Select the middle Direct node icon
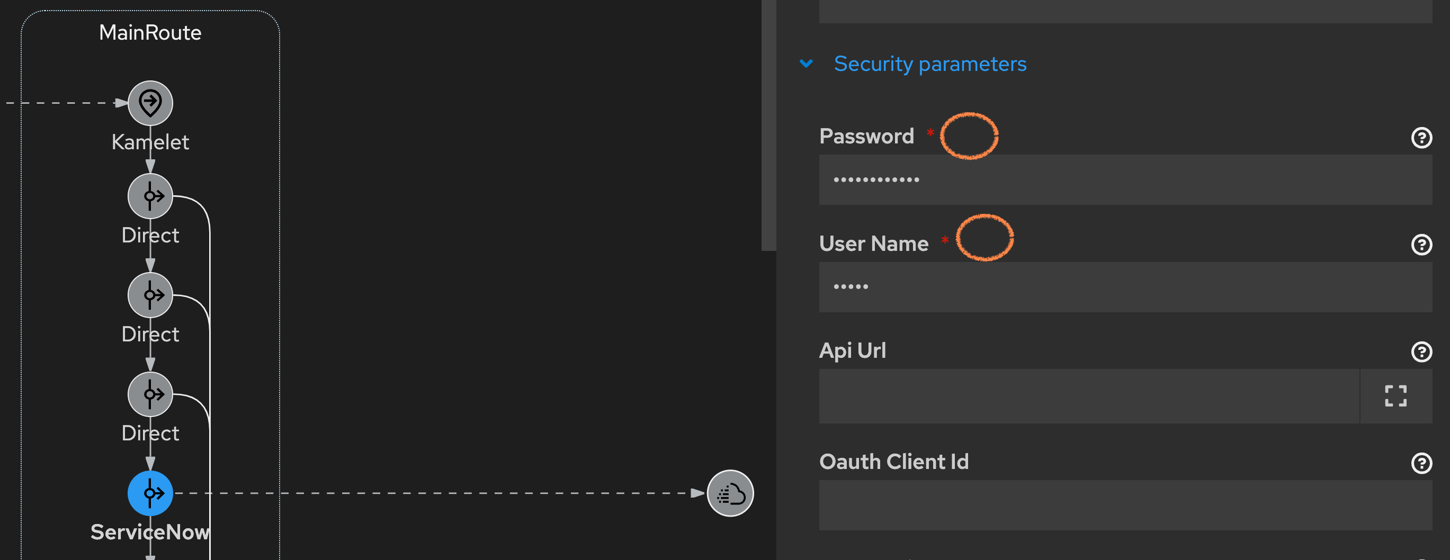 click(x=150, y=295)
